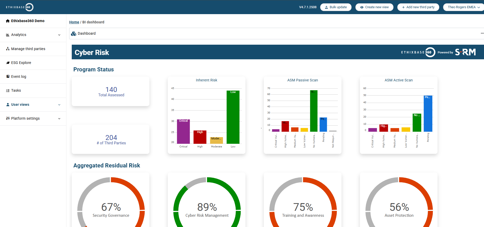
Task: Expand the Analytics menu chevron
Action: pyautogui.click(x=59, y=35)
